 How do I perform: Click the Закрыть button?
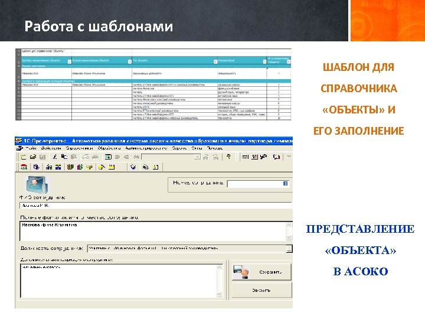click(x=261, y=290)
